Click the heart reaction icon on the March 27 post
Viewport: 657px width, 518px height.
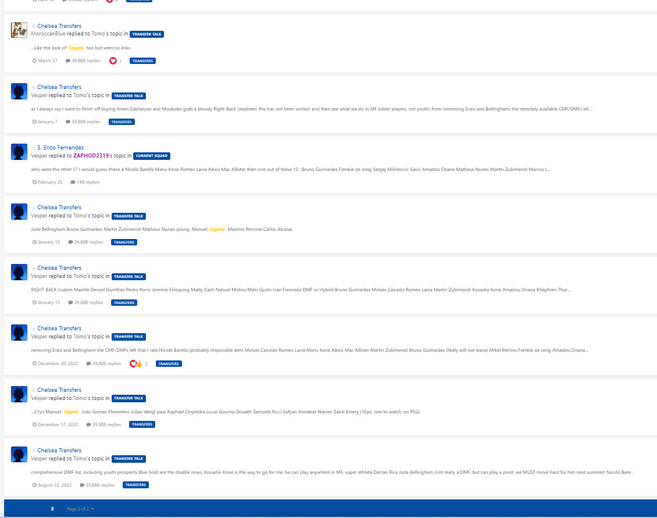[x=113, y=61]
